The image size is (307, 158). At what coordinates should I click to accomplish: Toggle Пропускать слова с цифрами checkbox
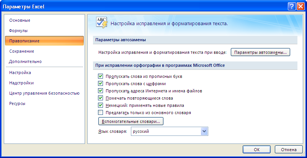101,84
